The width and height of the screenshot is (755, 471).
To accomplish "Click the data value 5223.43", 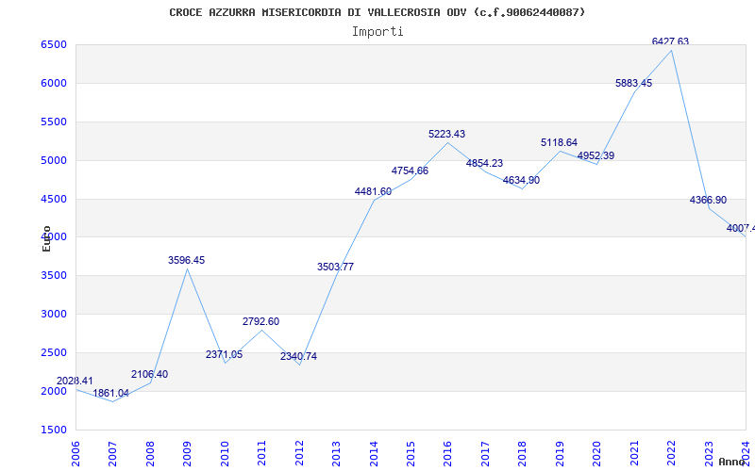I will (446, 134).
